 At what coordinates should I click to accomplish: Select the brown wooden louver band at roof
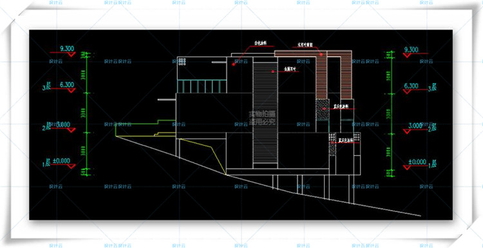[x=313, y=53]
